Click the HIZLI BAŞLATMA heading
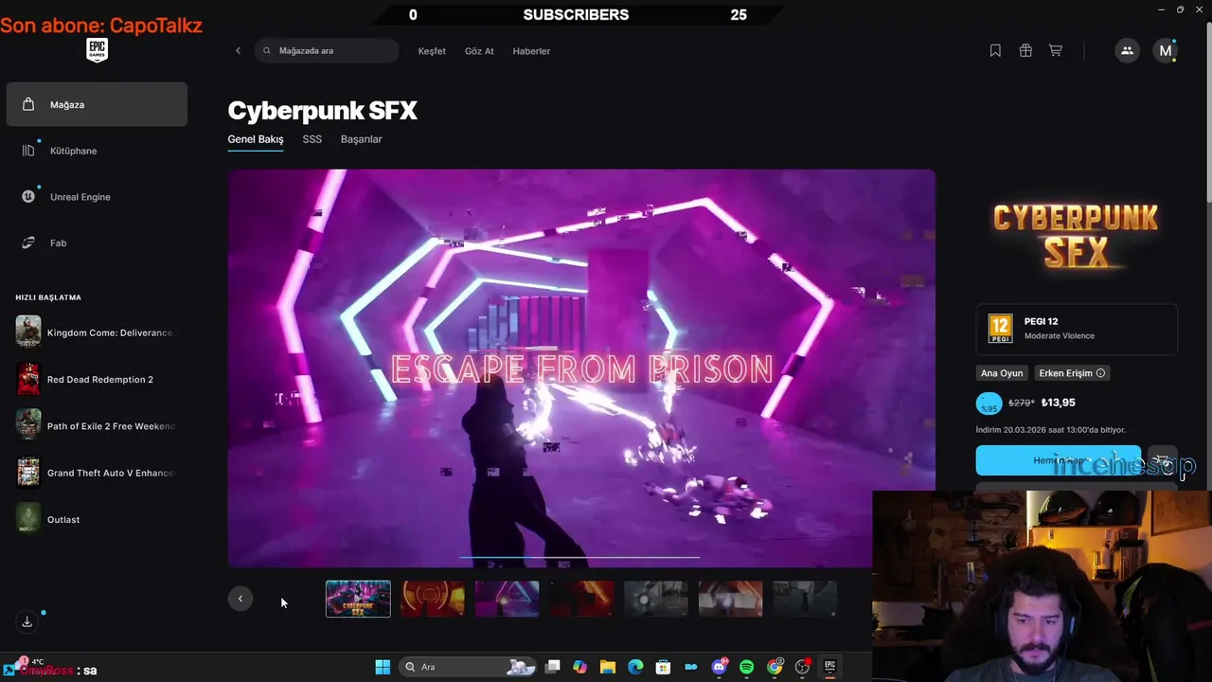1212x682 pixels. pyautogui.click(x=48, y=297)
